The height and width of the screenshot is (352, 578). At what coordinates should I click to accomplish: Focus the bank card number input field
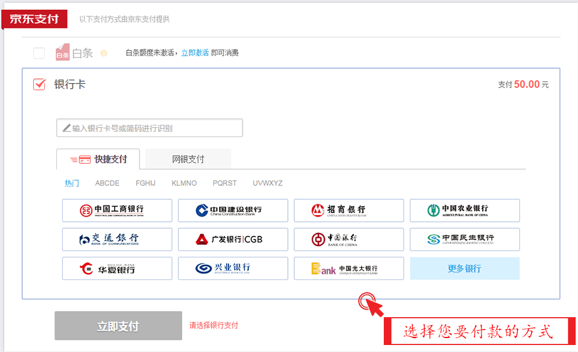(x=149, y=128)
